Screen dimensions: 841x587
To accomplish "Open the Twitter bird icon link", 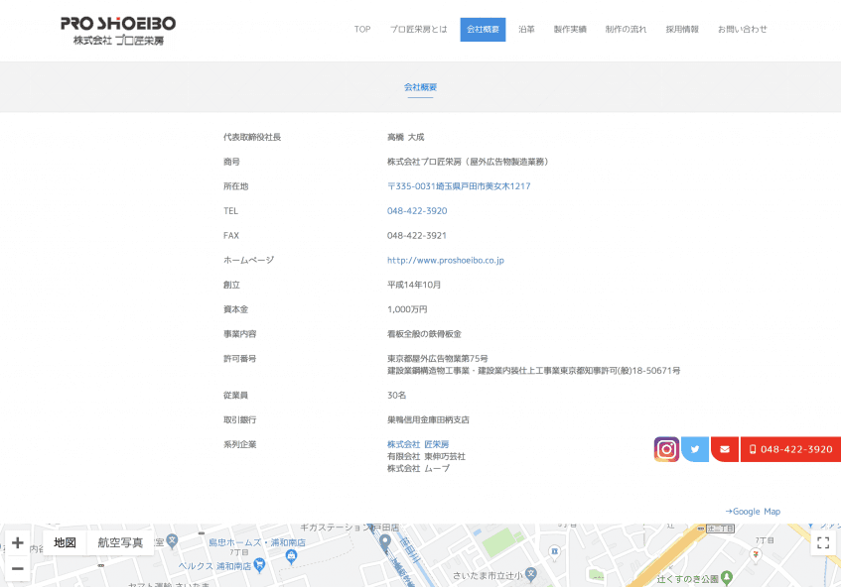I will click(x=695, y=449).
